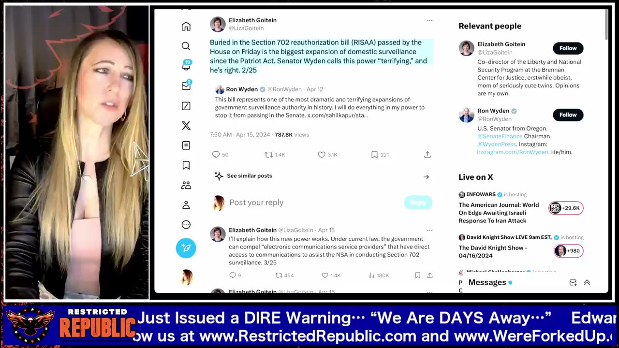Share the main post via upload icon
Screen dimensions: 619x348
click(x=427, y=155)
